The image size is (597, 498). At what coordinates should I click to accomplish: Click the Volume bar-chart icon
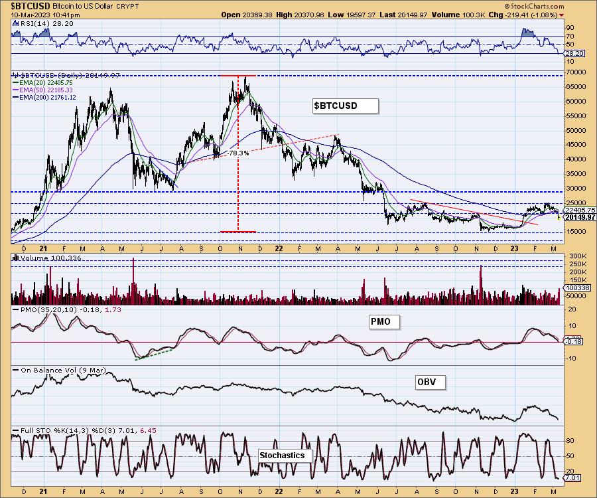[x=16, y=258]
